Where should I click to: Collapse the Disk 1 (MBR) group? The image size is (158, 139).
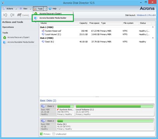tap(153, 27)
